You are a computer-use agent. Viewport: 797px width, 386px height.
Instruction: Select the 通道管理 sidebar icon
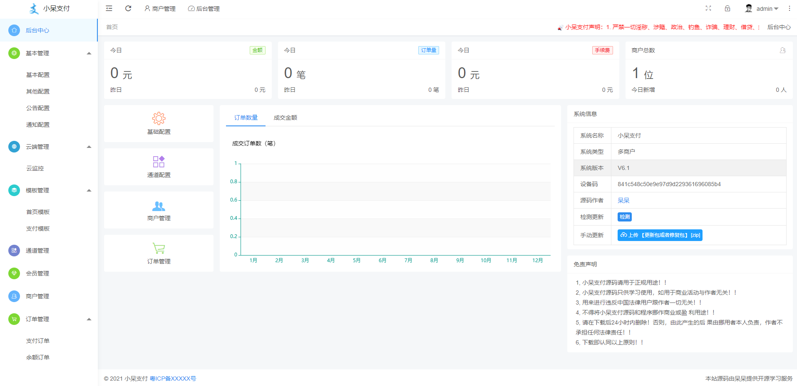point(15,251)
